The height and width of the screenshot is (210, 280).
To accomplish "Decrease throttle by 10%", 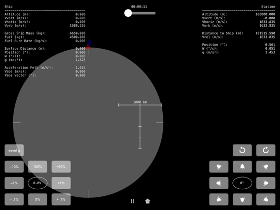I will (14, 166).
